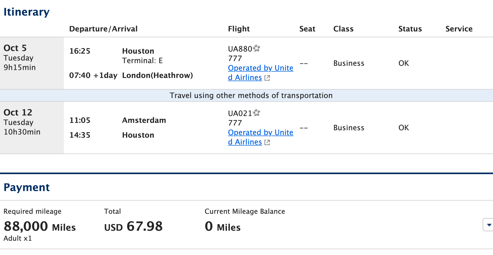Select the Itinerary section heading
Image resolution: width=493 pixels, height=255 pixels.
click(x=26, y=12)
